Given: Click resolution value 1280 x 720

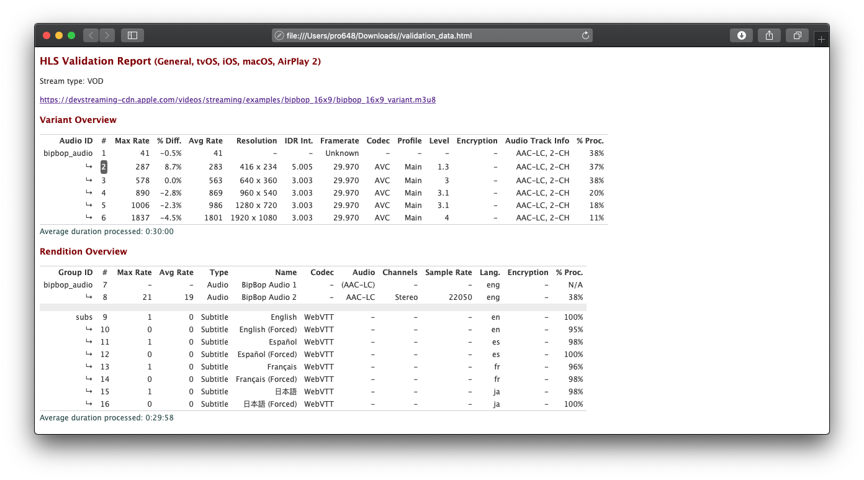Looking at the screenshot, I should [256, 206].
